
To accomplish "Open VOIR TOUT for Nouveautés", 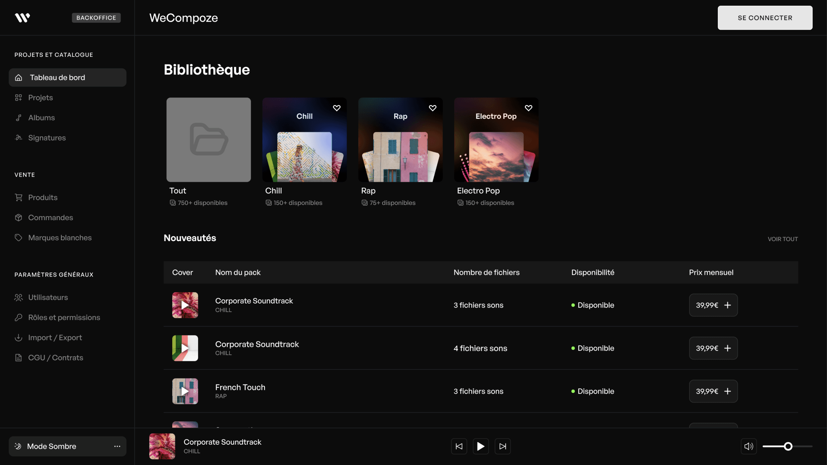I will pyautogui.click(x=783, y=239).
